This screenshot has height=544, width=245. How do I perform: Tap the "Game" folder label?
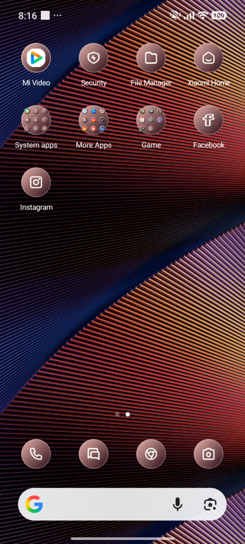pyautogui.click(x=151, y=145)
